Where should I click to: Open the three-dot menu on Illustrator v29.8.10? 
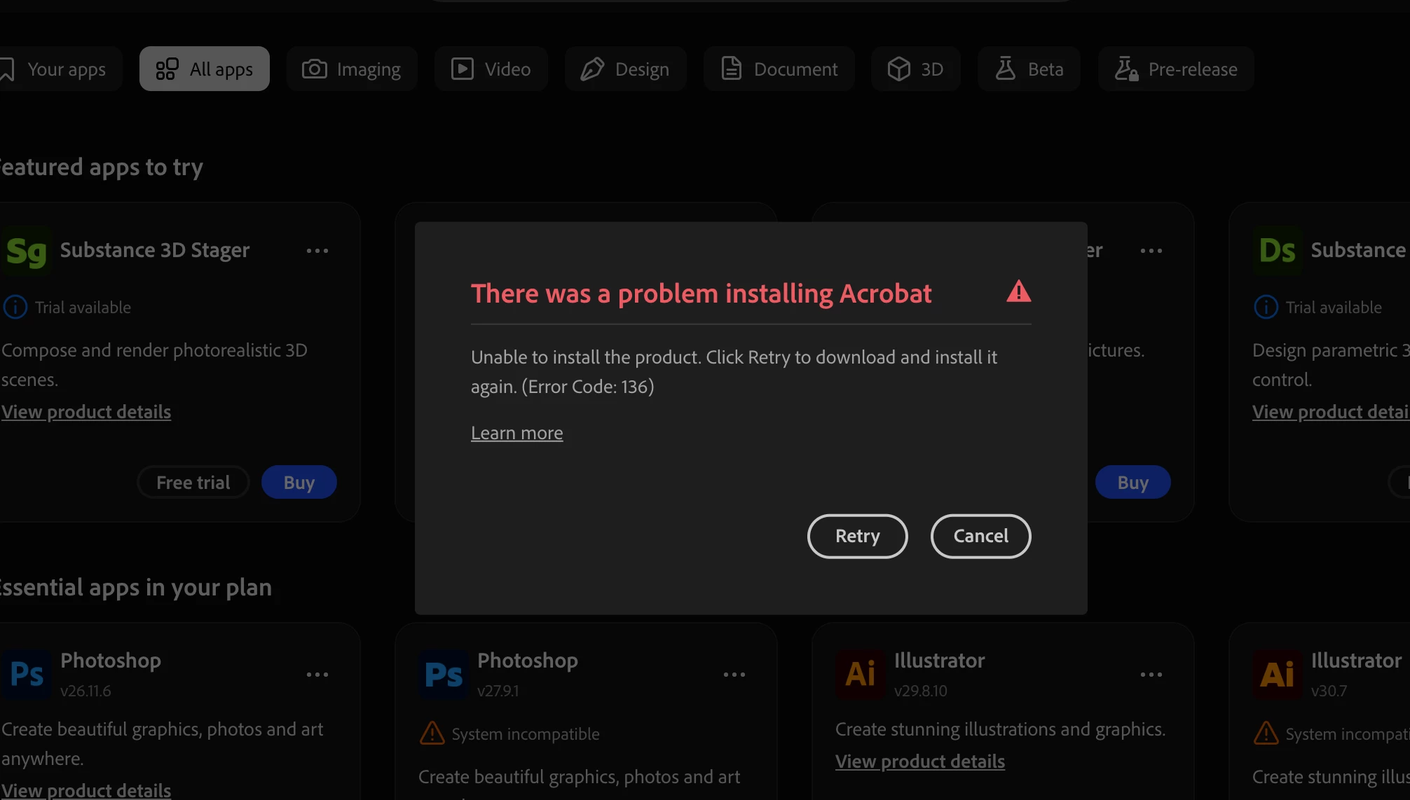1151,675
